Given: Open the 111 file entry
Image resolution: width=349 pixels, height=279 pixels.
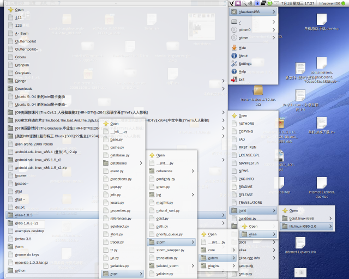Looking at the screenshot, I should click(19, 17).
